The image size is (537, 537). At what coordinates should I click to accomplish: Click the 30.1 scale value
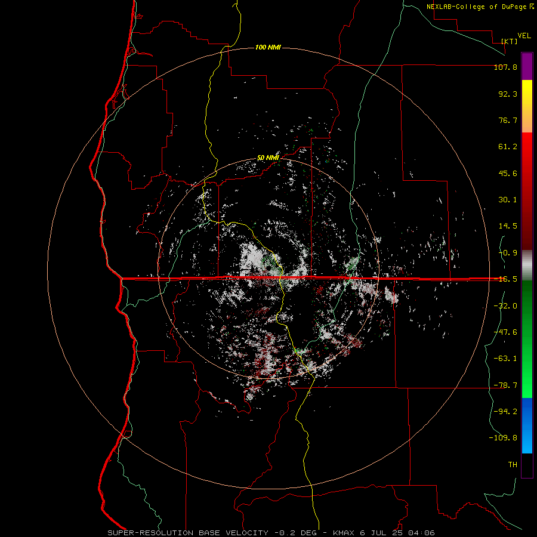pyautogui.click(x=508, y=200)
